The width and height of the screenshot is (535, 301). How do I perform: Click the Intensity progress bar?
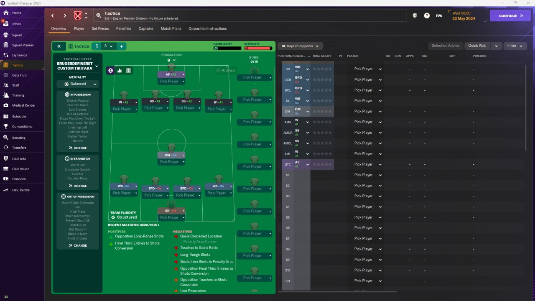[258, 48]
